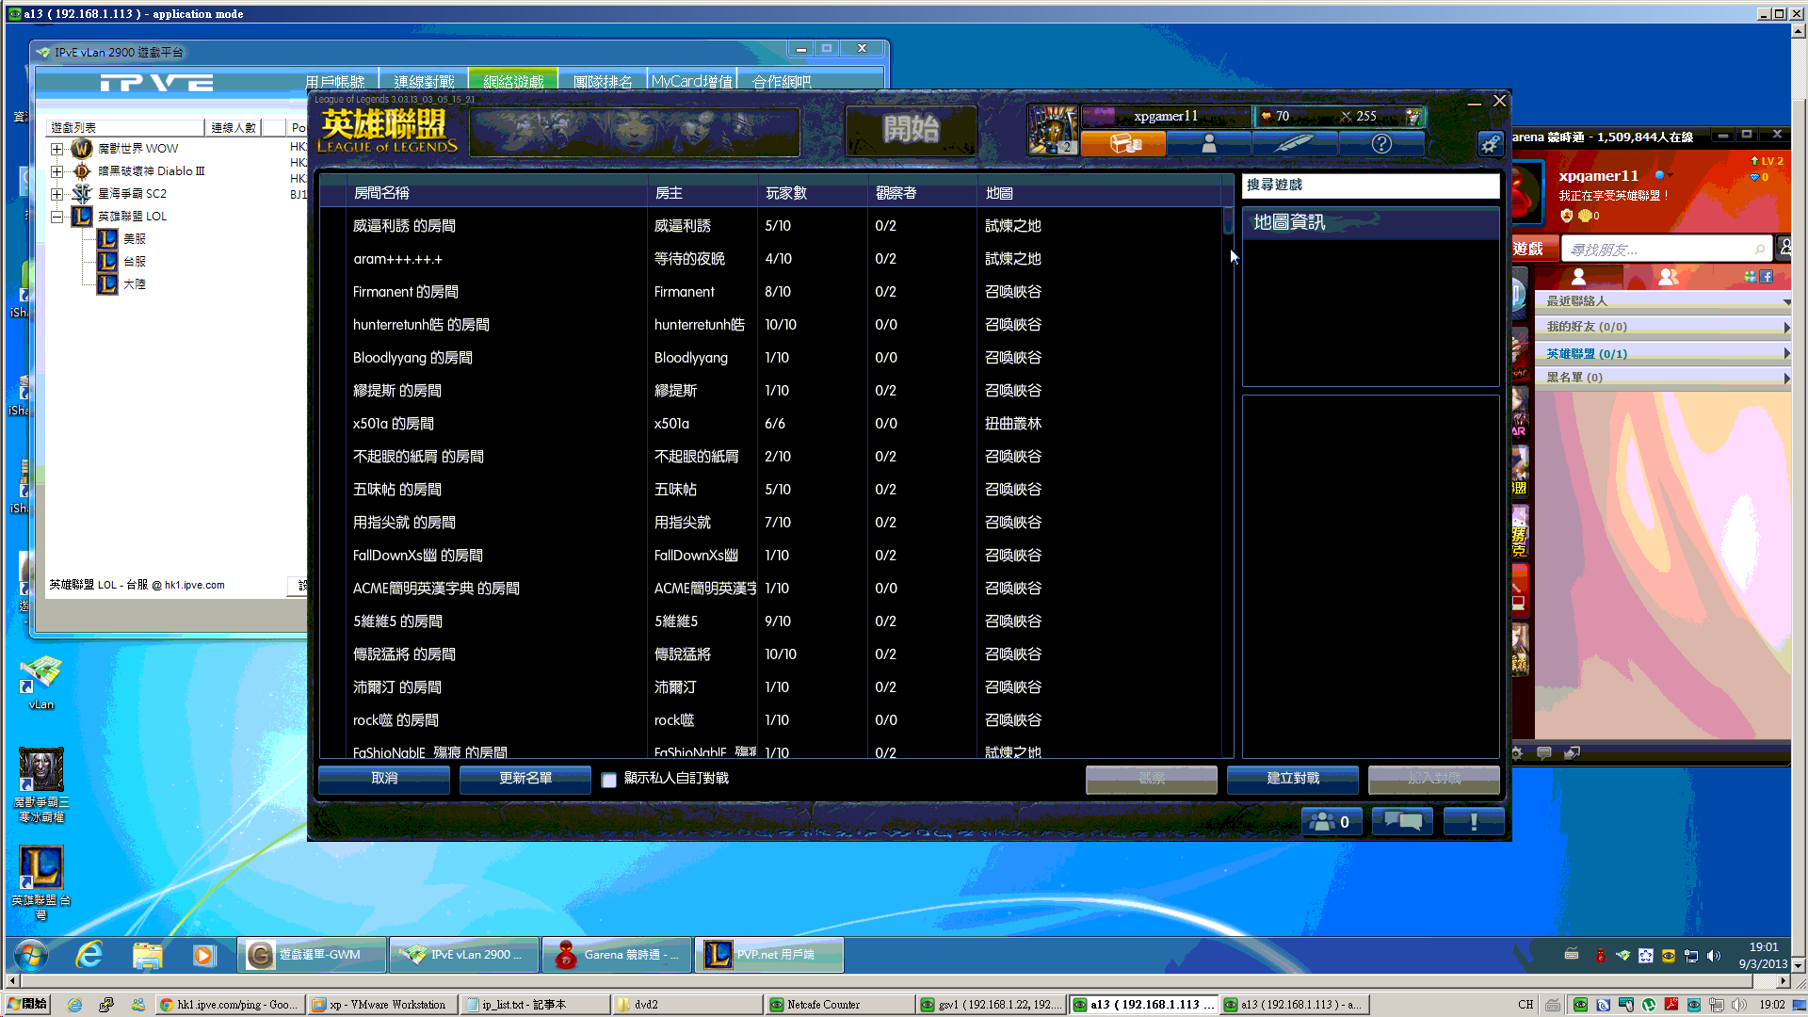Image resolution: width=1808 pixels, height=1017 pixels.
Task: Enable 顯示私人自訂對戰 checkbox
Action: pyautogui.click(x=609, y=780)
